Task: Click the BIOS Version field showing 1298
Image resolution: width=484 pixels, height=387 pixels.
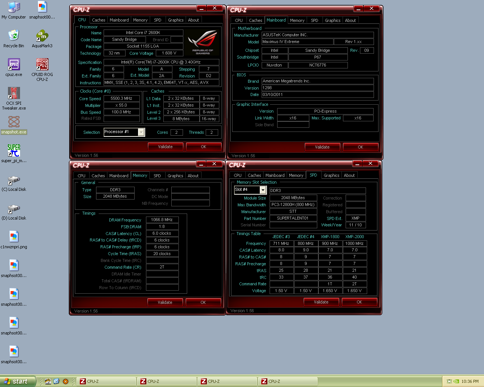Action: pos(318,88)
